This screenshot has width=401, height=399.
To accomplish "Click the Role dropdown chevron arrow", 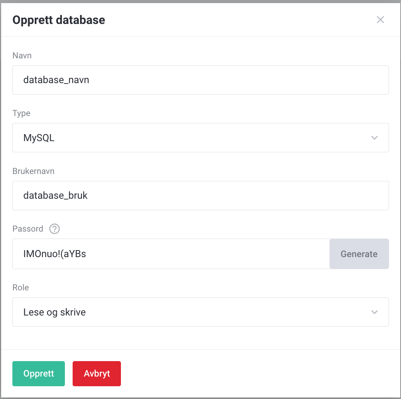I will (374, 312).
